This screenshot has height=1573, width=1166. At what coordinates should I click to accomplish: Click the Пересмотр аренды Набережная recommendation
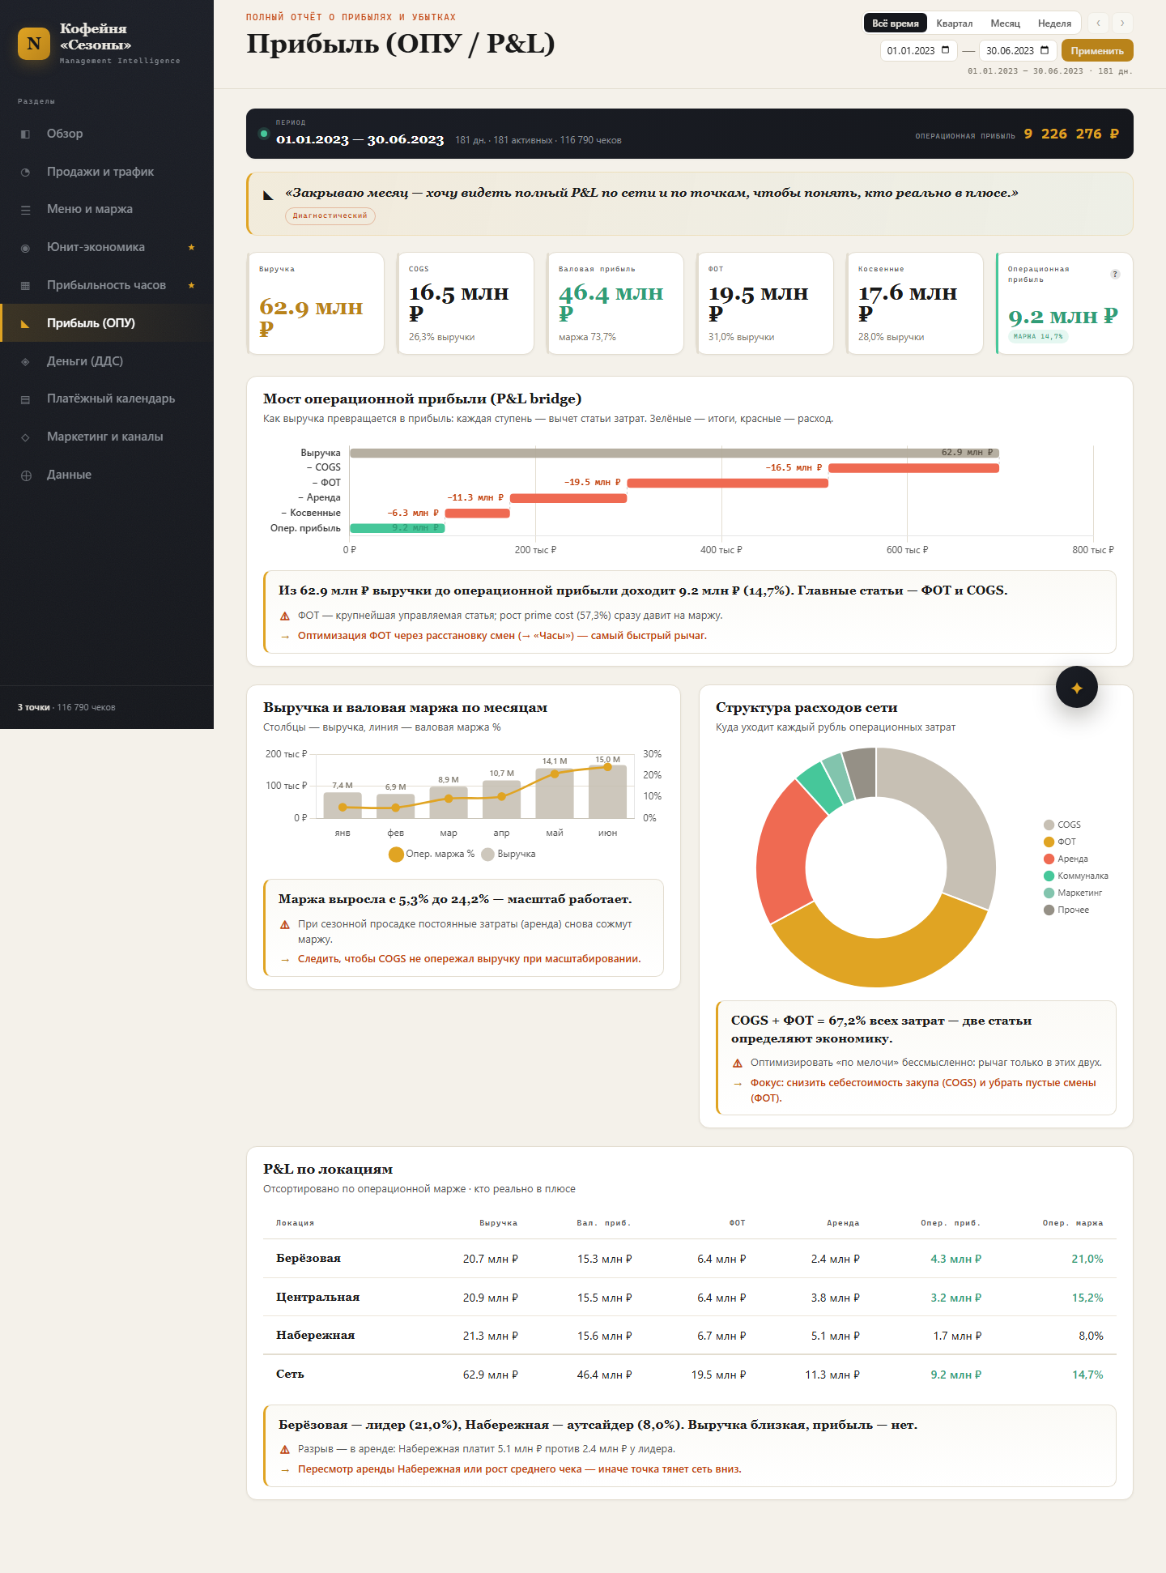(x=519, y=1469)
